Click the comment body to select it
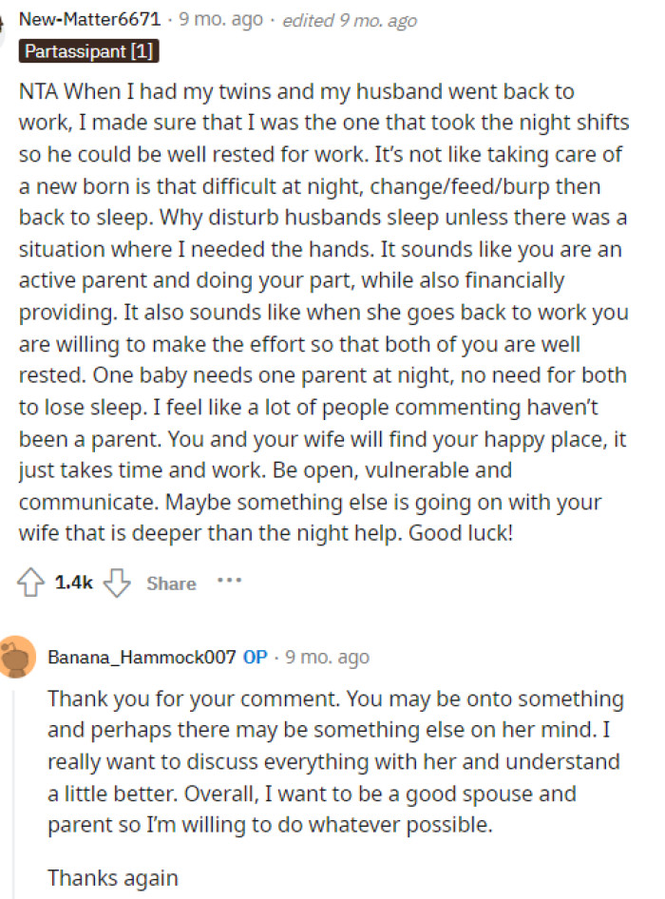665x899 pixels. [x=323, y=312]
